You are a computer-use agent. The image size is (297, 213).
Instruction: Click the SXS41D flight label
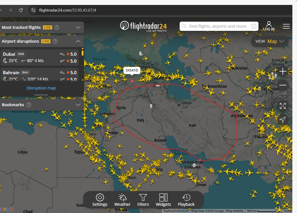pos(132,70)
